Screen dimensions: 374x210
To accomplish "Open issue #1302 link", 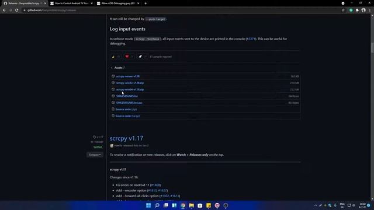I will (165, 196).
